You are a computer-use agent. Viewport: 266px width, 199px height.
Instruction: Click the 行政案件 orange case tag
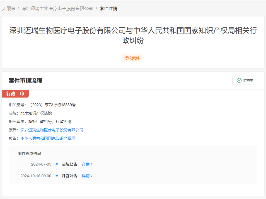[132, 58]
